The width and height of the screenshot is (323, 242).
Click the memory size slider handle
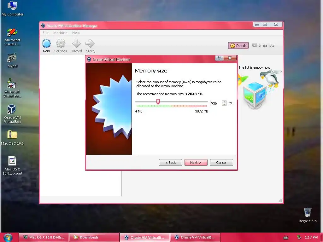(x=158, y=101)
